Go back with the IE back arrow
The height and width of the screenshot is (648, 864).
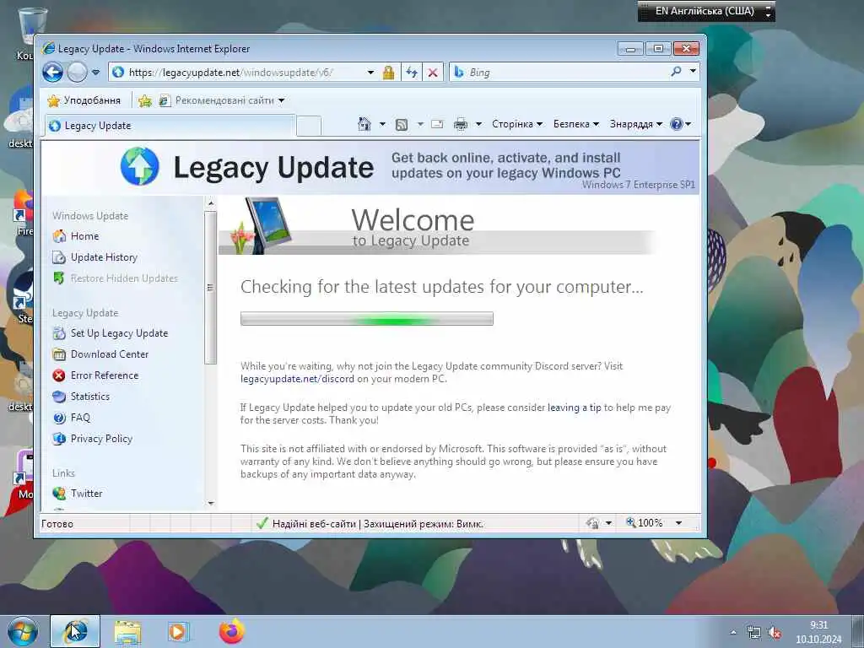pos(53,73)
